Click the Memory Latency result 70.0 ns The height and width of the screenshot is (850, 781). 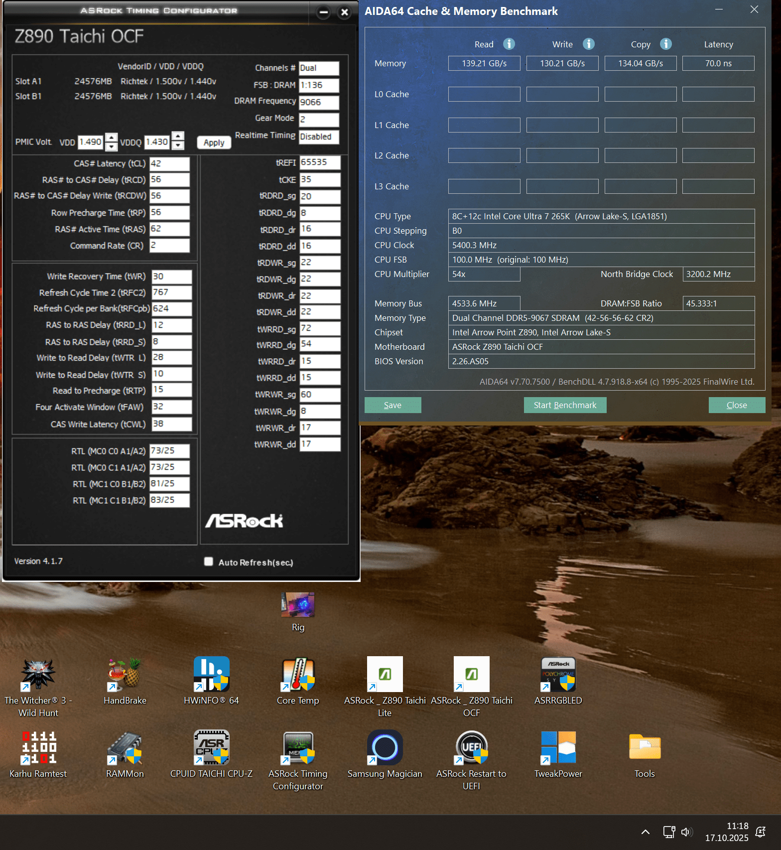[x=718, y=63]
